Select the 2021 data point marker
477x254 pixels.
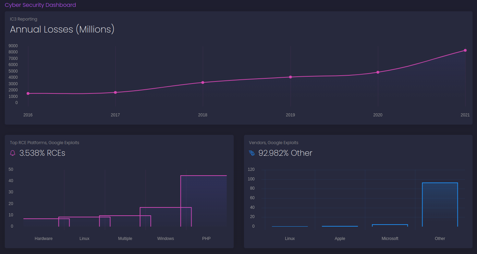pos(465,50)
